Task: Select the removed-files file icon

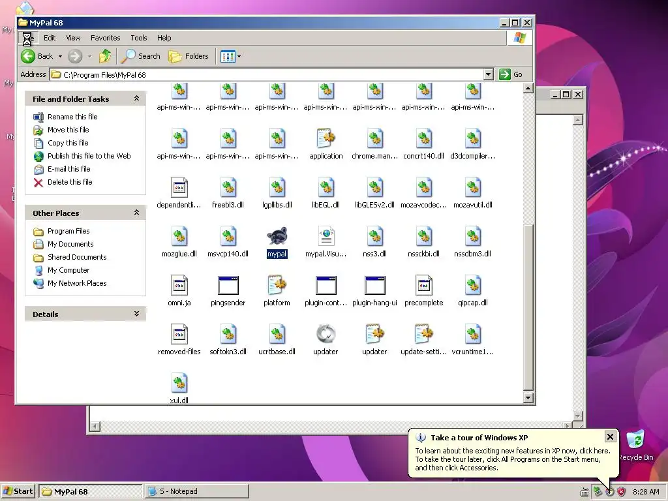Action: (179, 334)
